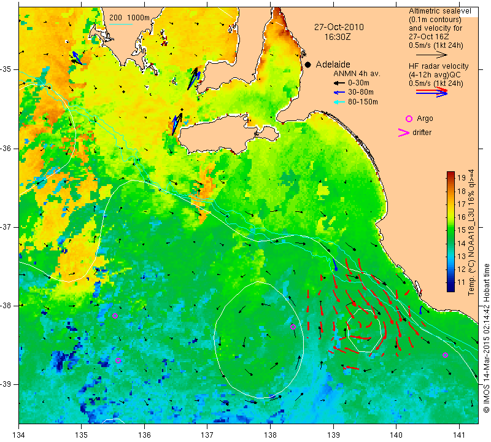Click the black altimetric velocity scale arrow
The image size is (491, 442).
432,55
